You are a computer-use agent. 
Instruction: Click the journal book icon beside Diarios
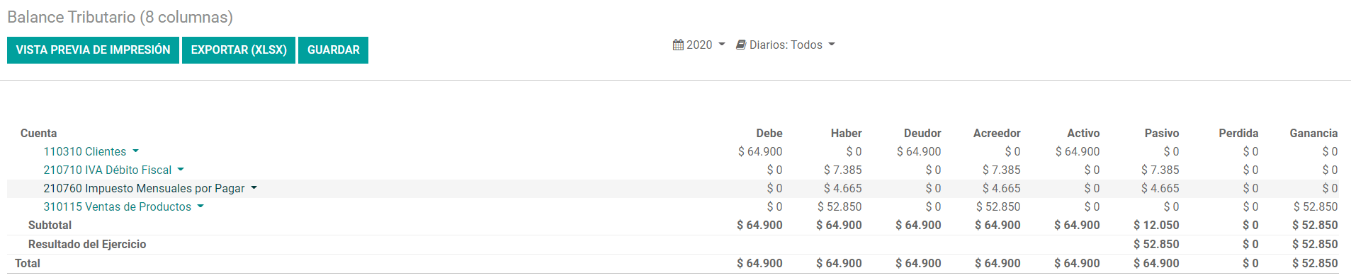(741, 45)
